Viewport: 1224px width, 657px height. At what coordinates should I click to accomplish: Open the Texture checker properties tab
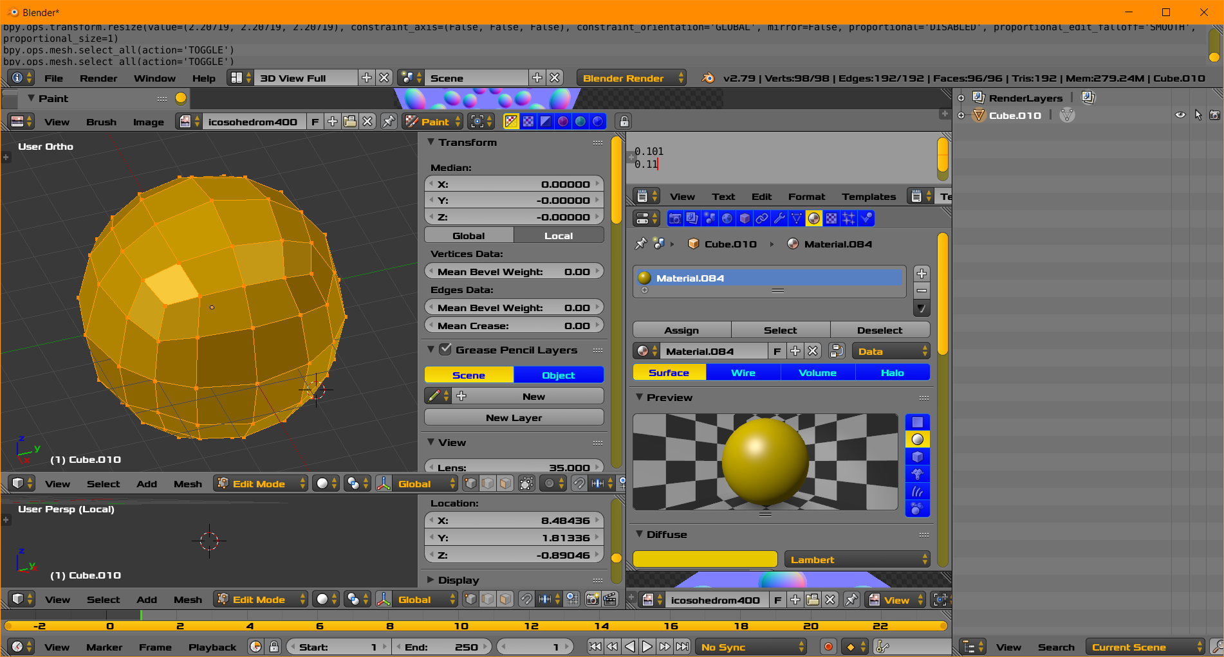[x=831, y=219]
